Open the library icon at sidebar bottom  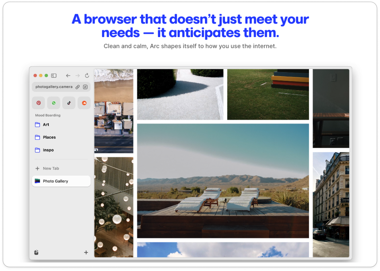pyautogui.click(x=36, y=252)
